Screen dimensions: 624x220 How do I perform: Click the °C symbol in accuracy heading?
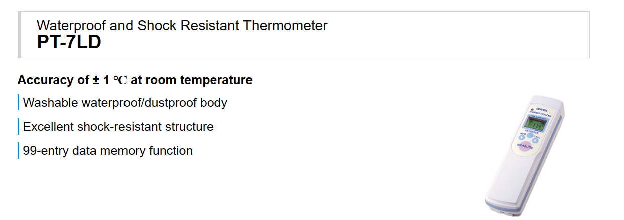pos(120,80)
